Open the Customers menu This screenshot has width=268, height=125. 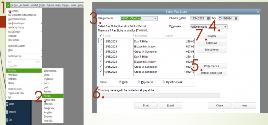pyautogui.click(x=50, y=5)
